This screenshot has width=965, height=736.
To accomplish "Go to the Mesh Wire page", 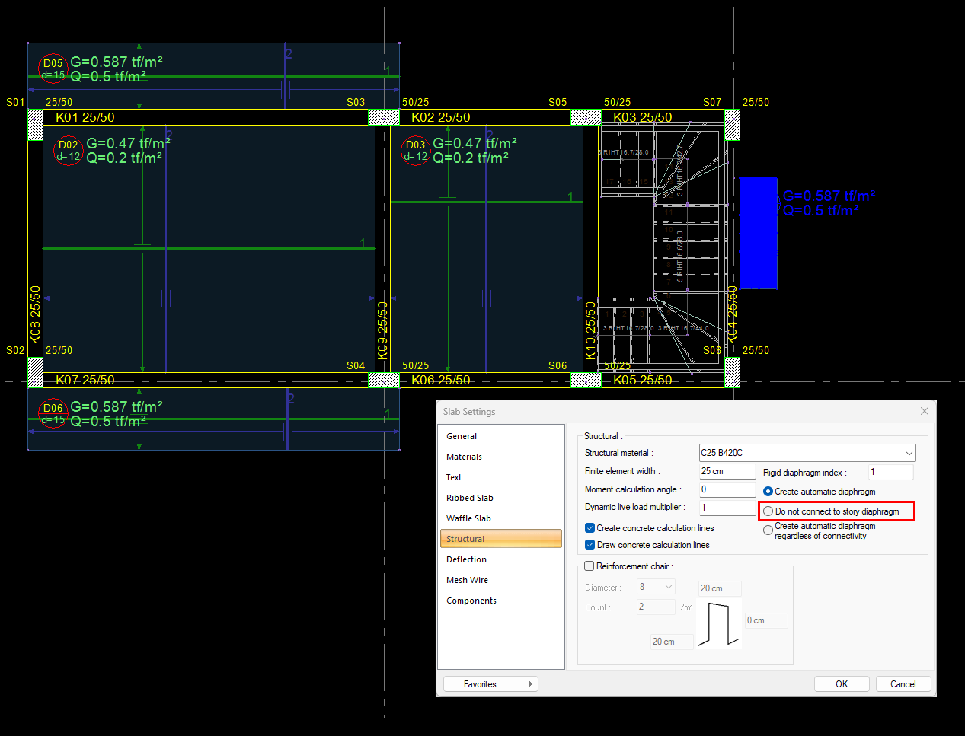I will pyautogui.click(x=467, y=580).
